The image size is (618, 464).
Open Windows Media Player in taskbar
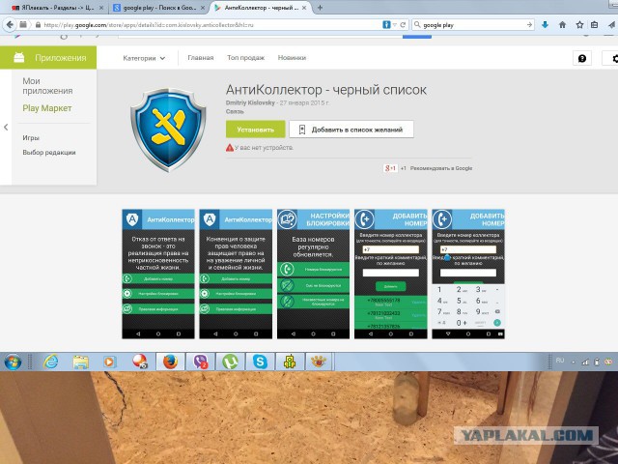pyautogui.click(x=110, y=362)
